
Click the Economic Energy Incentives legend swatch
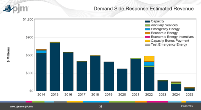pos(147,37)
